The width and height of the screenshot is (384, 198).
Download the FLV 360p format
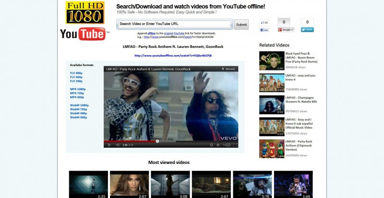tap(76, 77)
